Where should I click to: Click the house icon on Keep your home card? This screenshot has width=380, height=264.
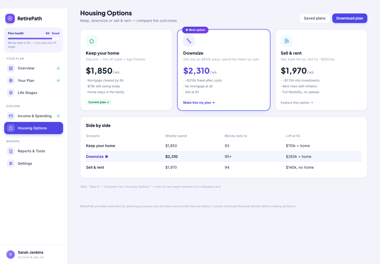coord(92,41)
